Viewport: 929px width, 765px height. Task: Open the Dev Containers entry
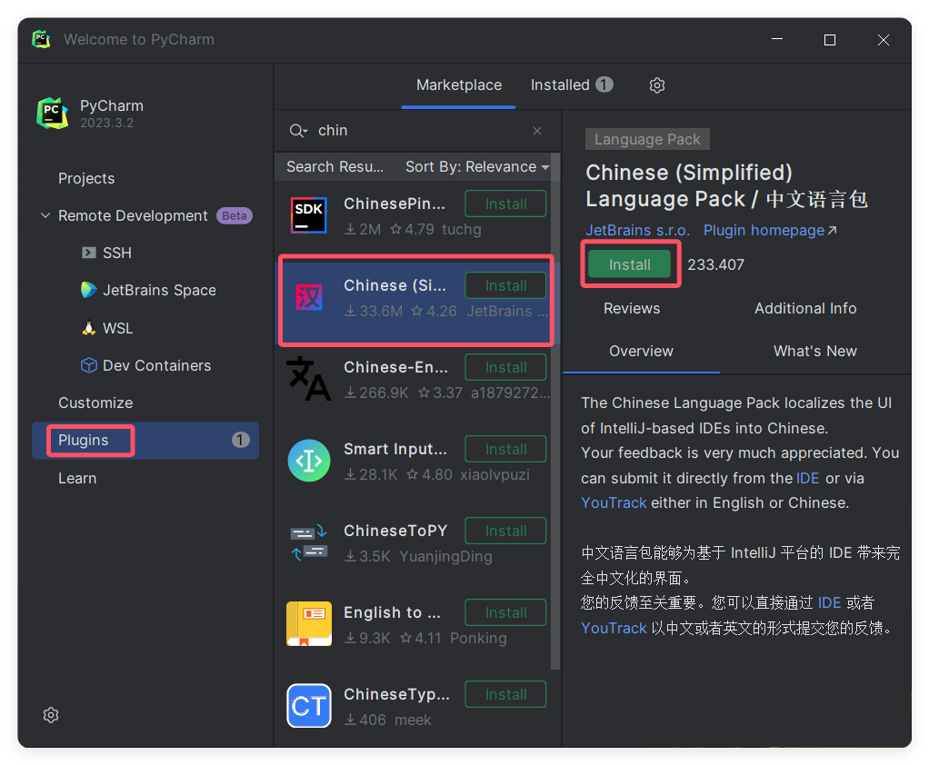145,365
